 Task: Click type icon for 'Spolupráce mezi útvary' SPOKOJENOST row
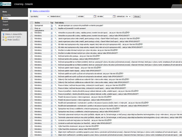pyautogui.click(x=52, y=111)
